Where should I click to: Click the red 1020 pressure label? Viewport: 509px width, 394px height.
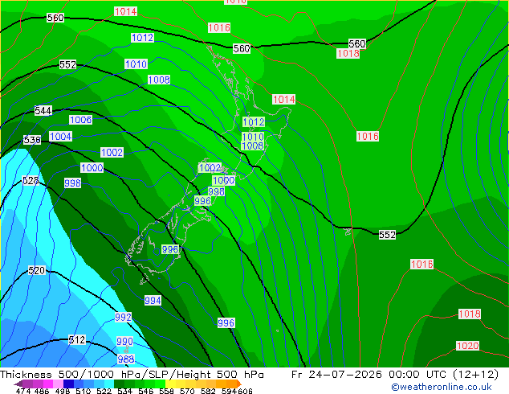coord(468,346)
